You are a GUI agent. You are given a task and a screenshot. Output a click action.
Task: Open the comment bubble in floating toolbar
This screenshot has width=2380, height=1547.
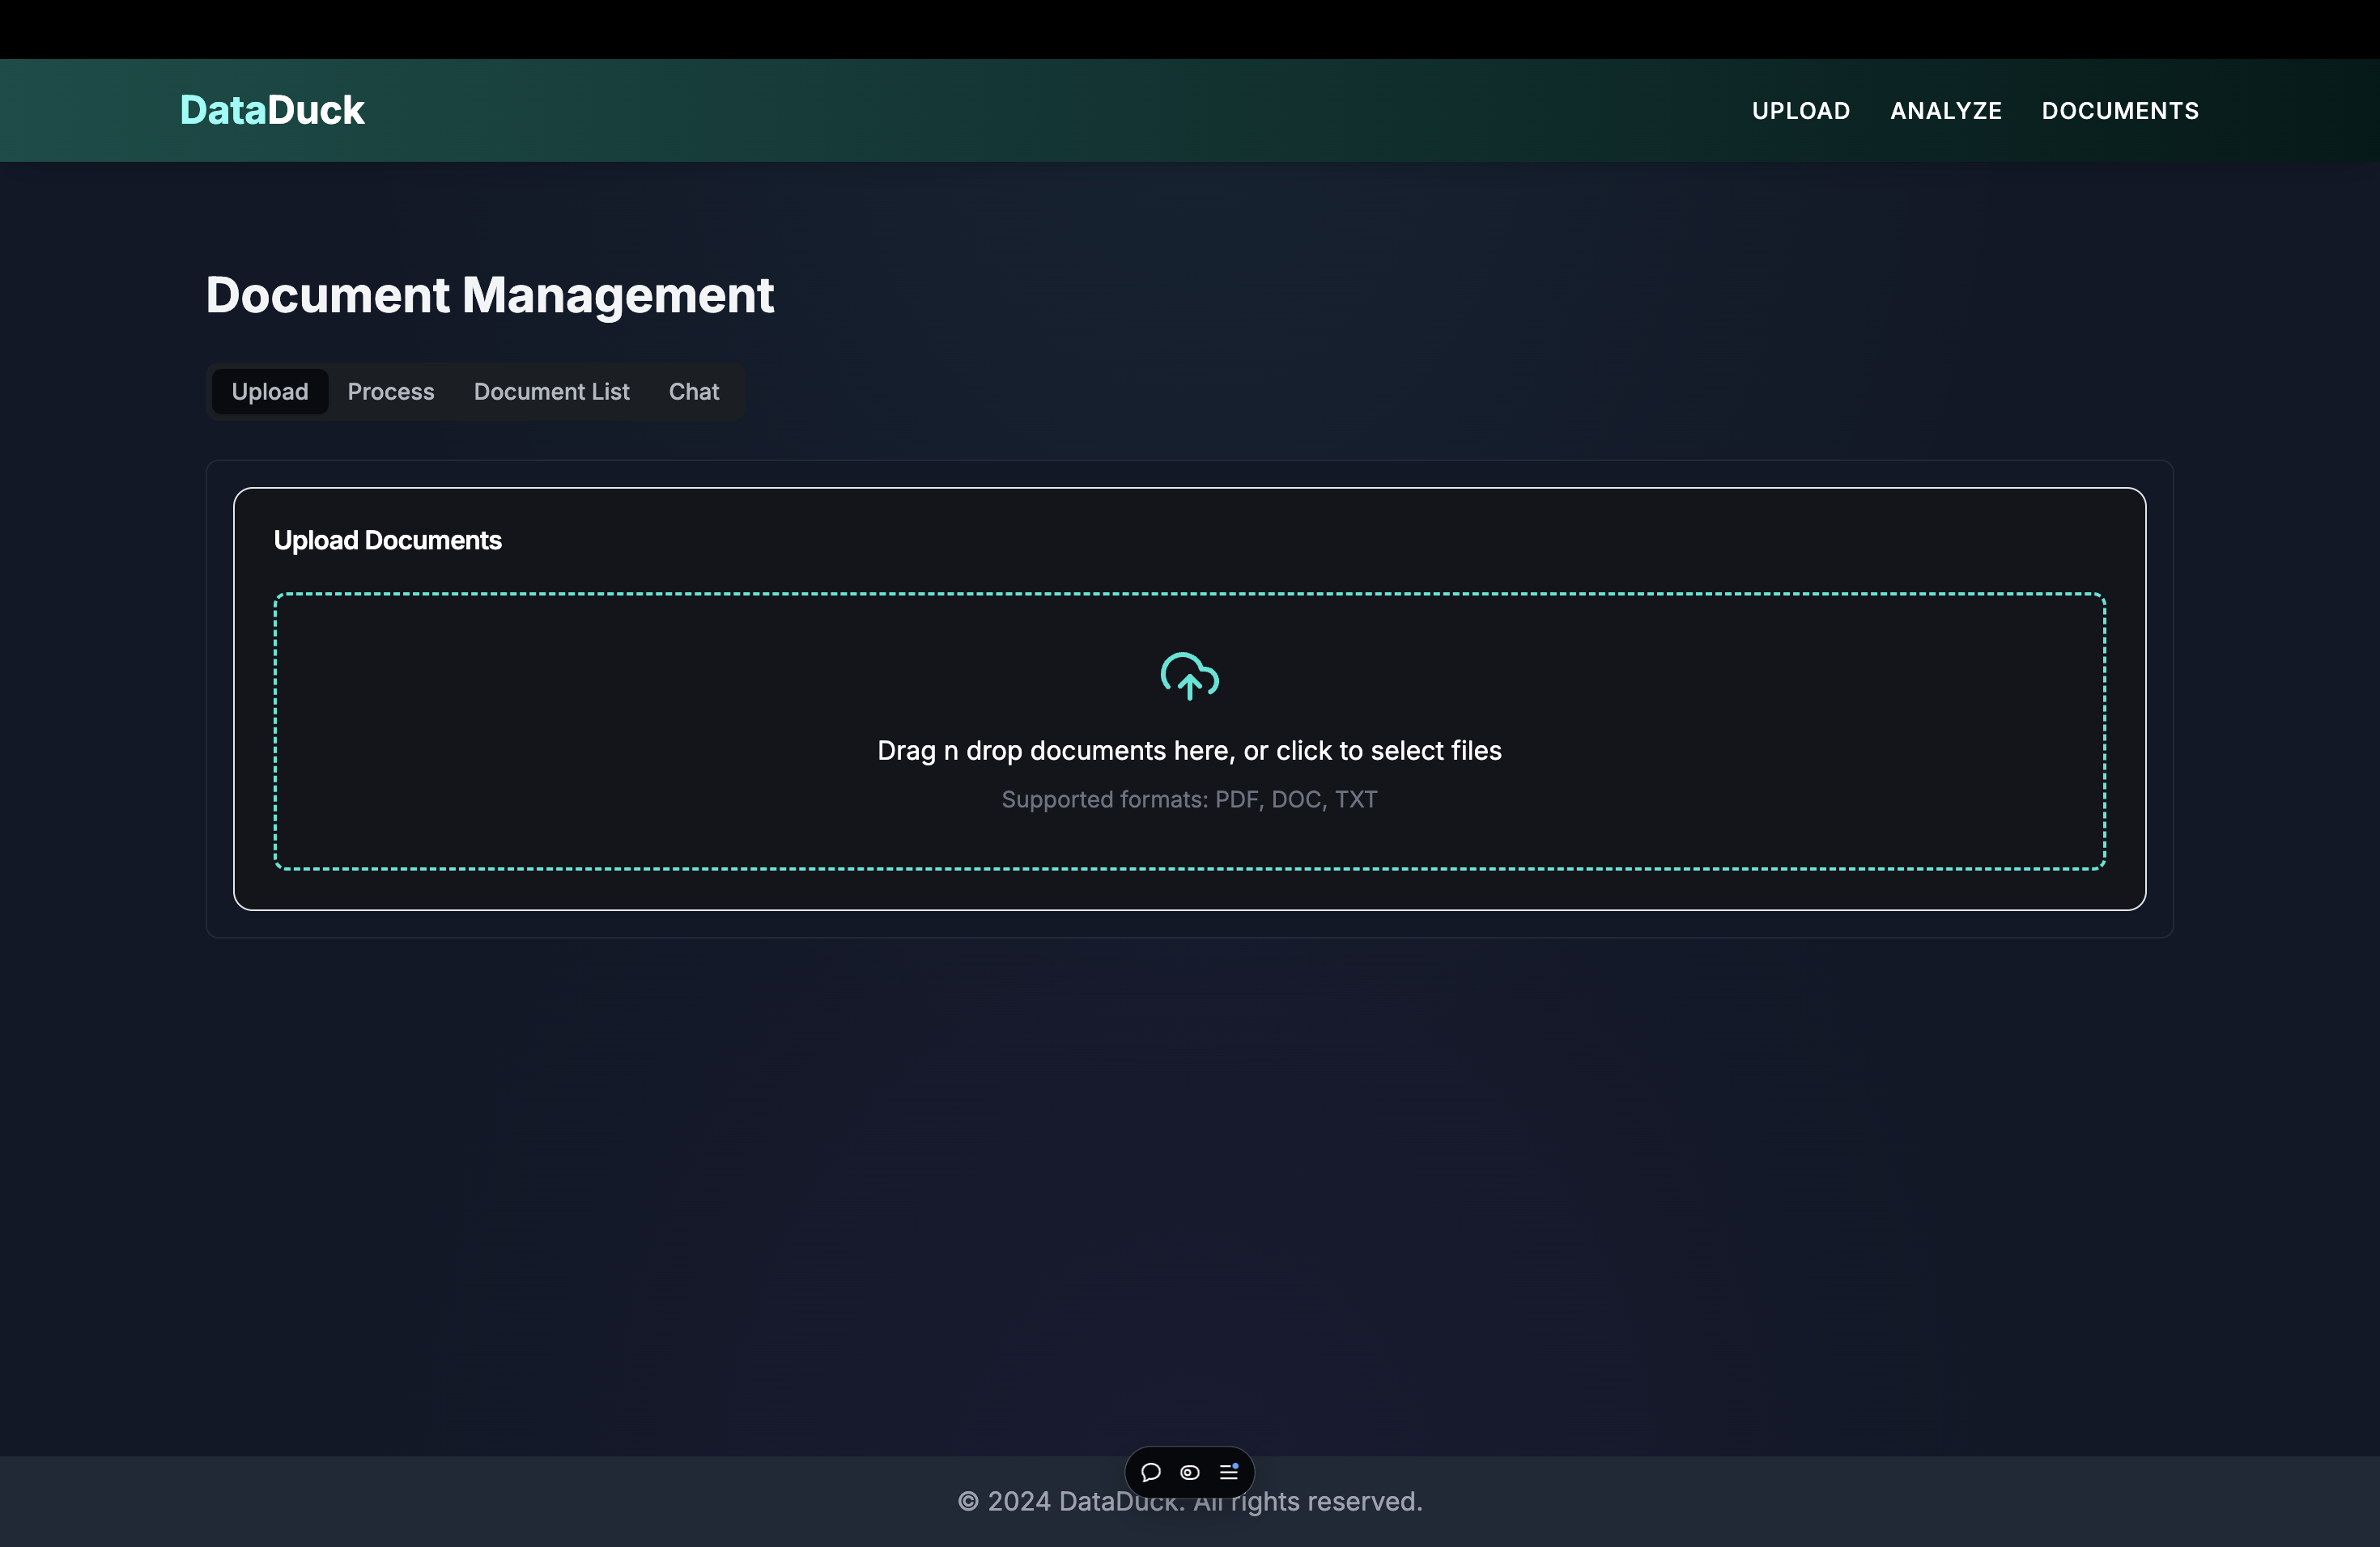click(1150, 1472)
